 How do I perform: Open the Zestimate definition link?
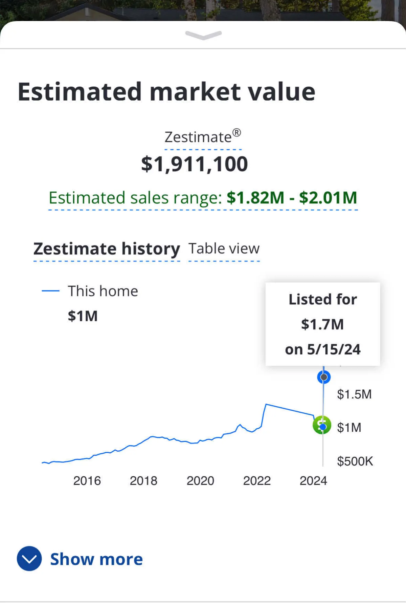click(203, 137)
